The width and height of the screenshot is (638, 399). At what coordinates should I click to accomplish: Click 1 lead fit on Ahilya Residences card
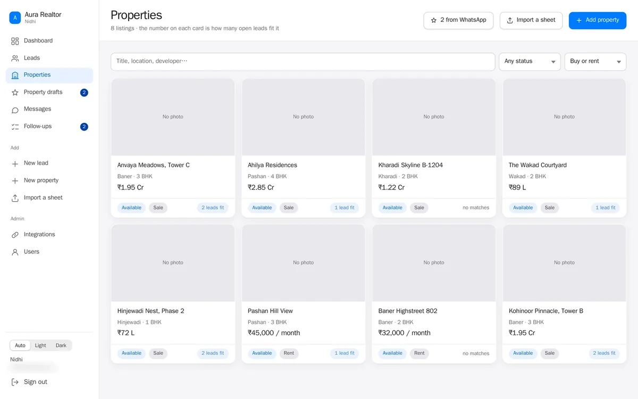[345, 208]
